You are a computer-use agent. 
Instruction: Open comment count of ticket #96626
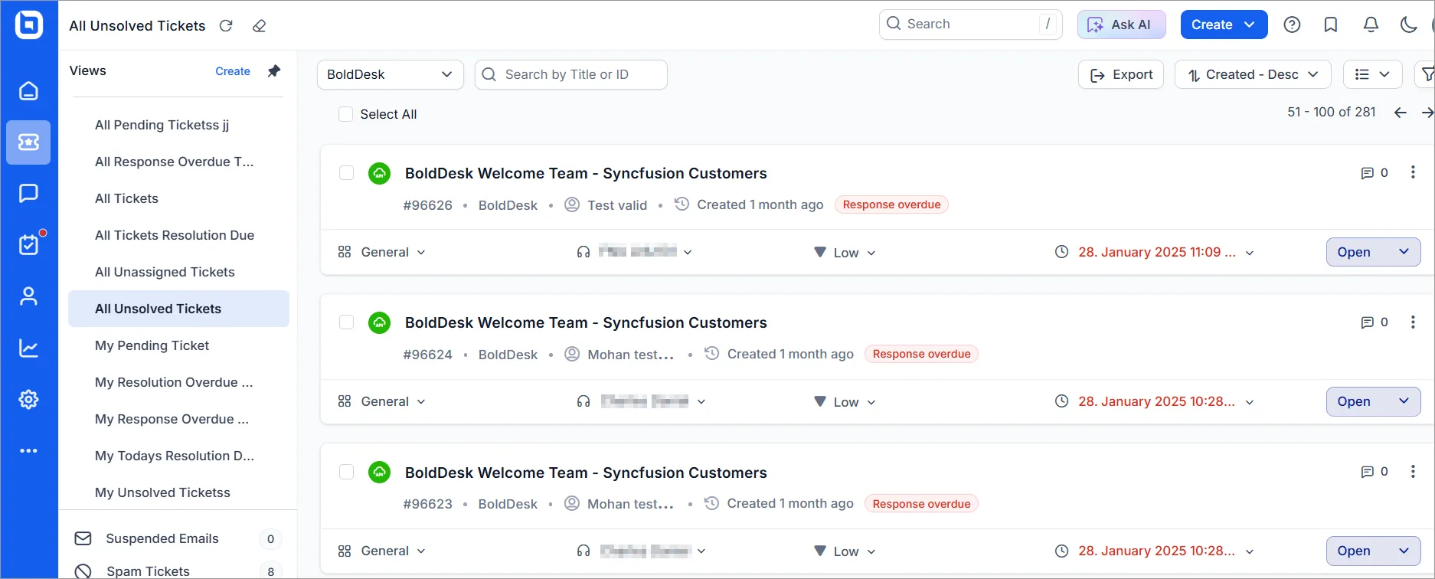[x=1375, y=173]
